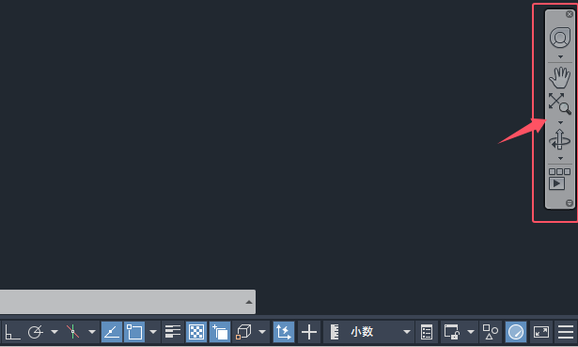
Task: Disable Object Snap Tracking
Action: (x=112, y=332)
